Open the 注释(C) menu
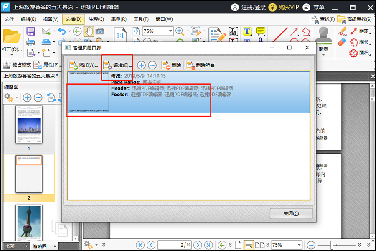Screen dimensions: 376x251 click(x=96, y=19)
